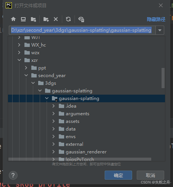Collapse the selected gaussian-splatting project folder

pyautogui.click(x=47, y=98)
